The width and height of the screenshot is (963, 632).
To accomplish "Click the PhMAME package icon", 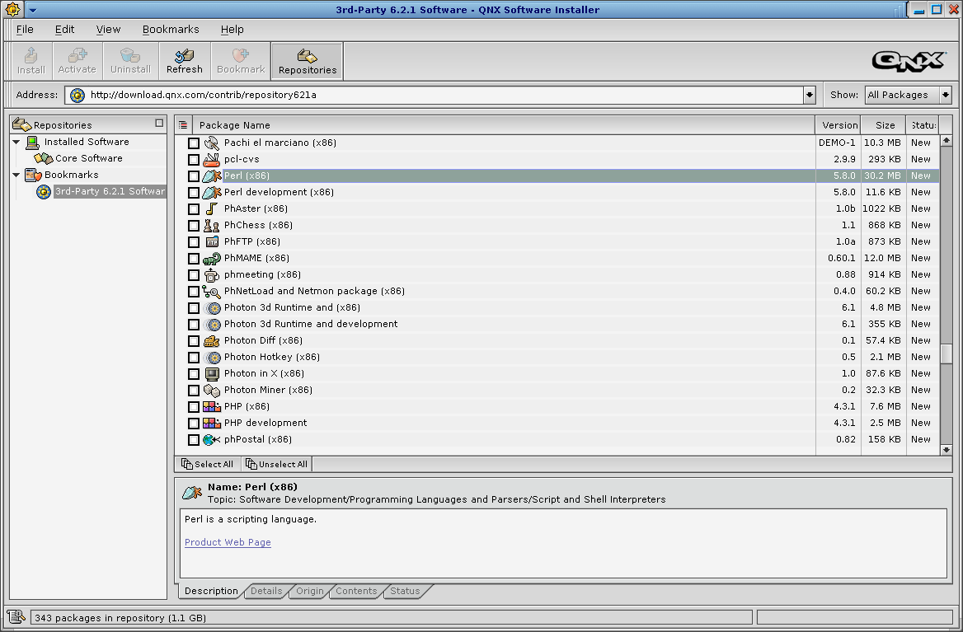I will click(x=212, y=258).
